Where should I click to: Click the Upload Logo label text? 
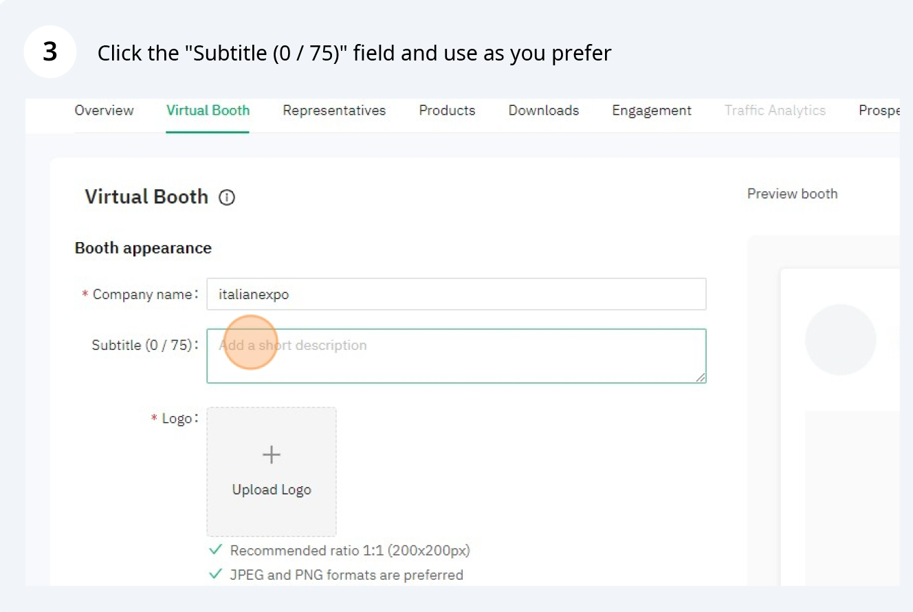pos(272,490)
